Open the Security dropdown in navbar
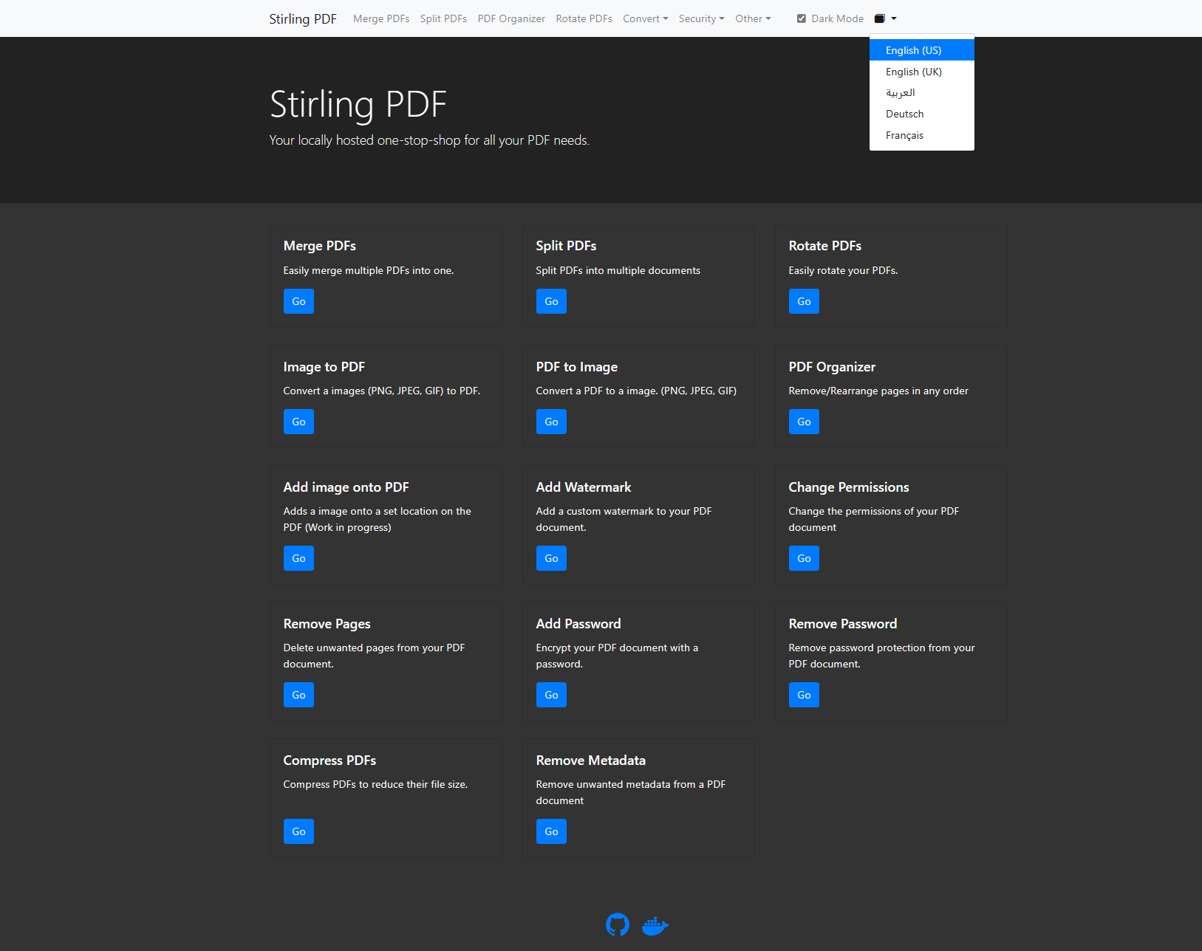Image resolution: width=1202 pixels, height=951 pixels. tap(701, 18)
